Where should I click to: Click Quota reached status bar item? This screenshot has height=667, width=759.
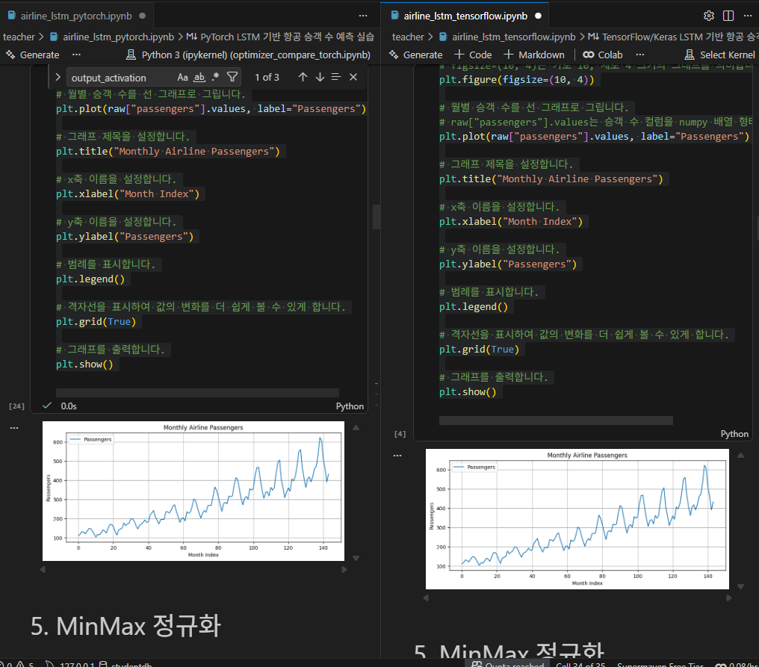(x=508, y=663)
